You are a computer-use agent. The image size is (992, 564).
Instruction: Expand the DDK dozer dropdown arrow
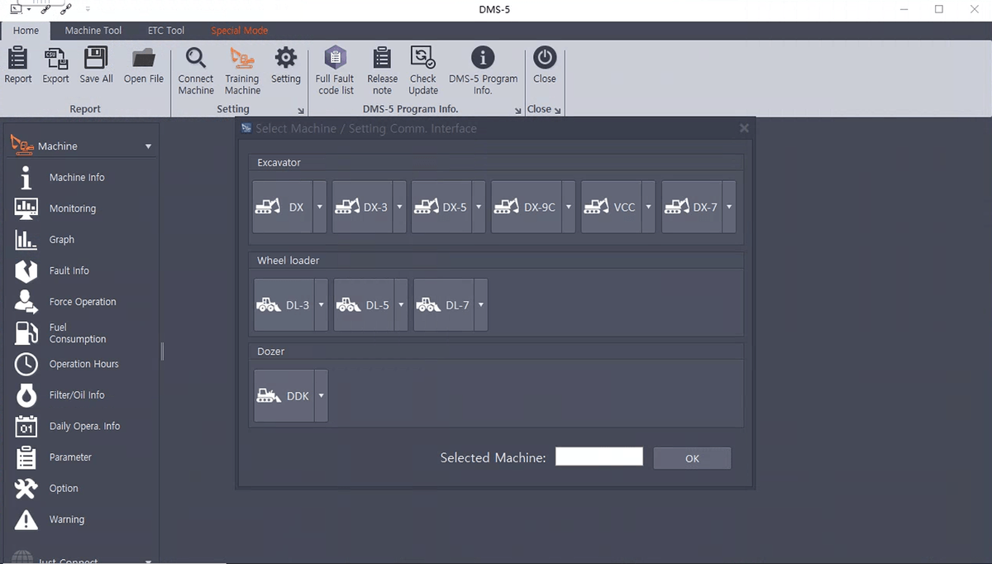(321, 396)
